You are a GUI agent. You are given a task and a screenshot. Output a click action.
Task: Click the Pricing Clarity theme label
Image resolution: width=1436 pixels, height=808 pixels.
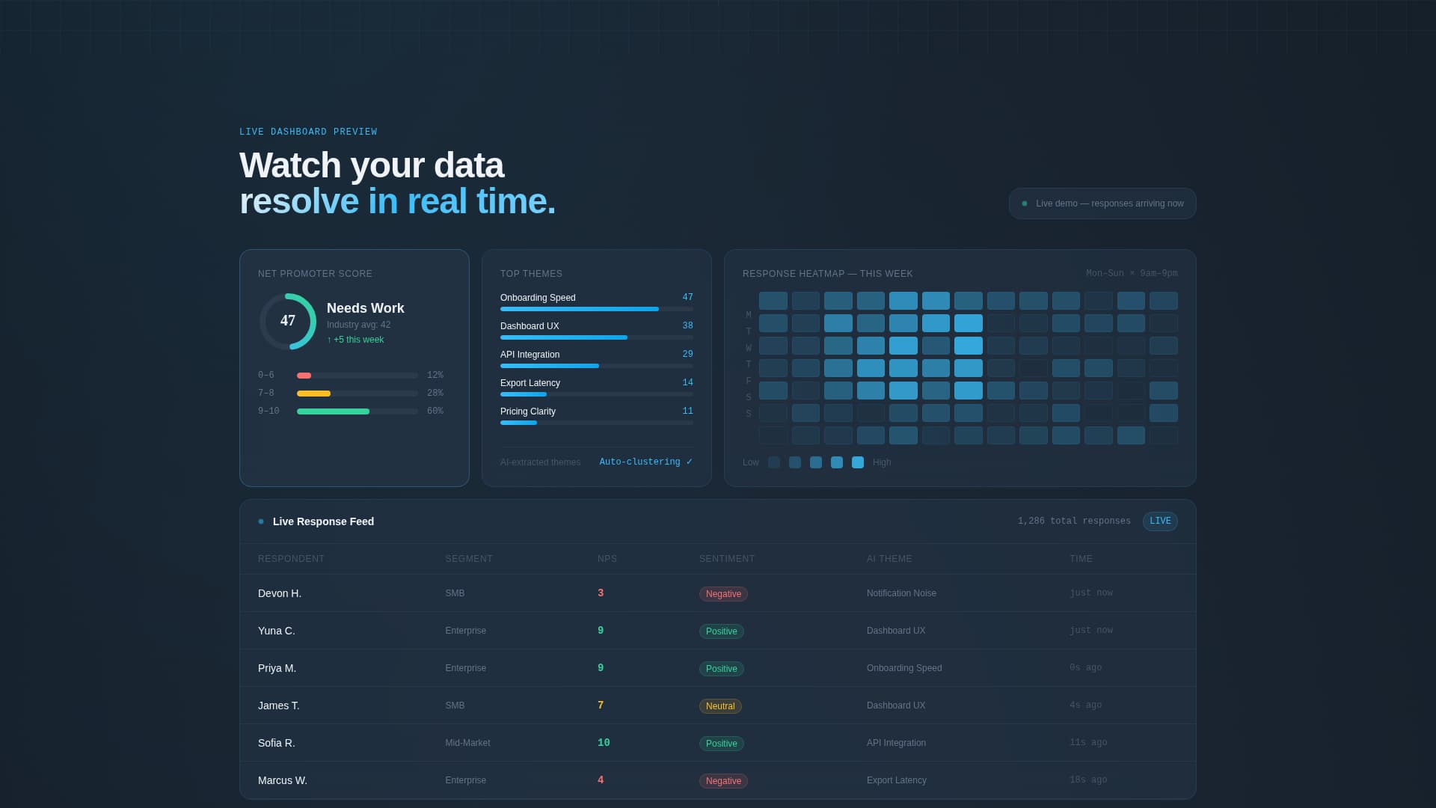click(x=528, y=411)
